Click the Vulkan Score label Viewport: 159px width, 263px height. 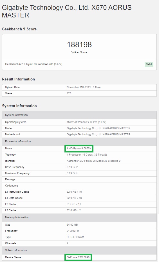coord(79,52)
